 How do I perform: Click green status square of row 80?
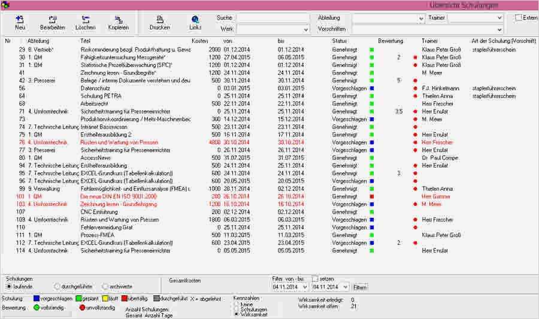pyautogui.click(x=371, y=158)
